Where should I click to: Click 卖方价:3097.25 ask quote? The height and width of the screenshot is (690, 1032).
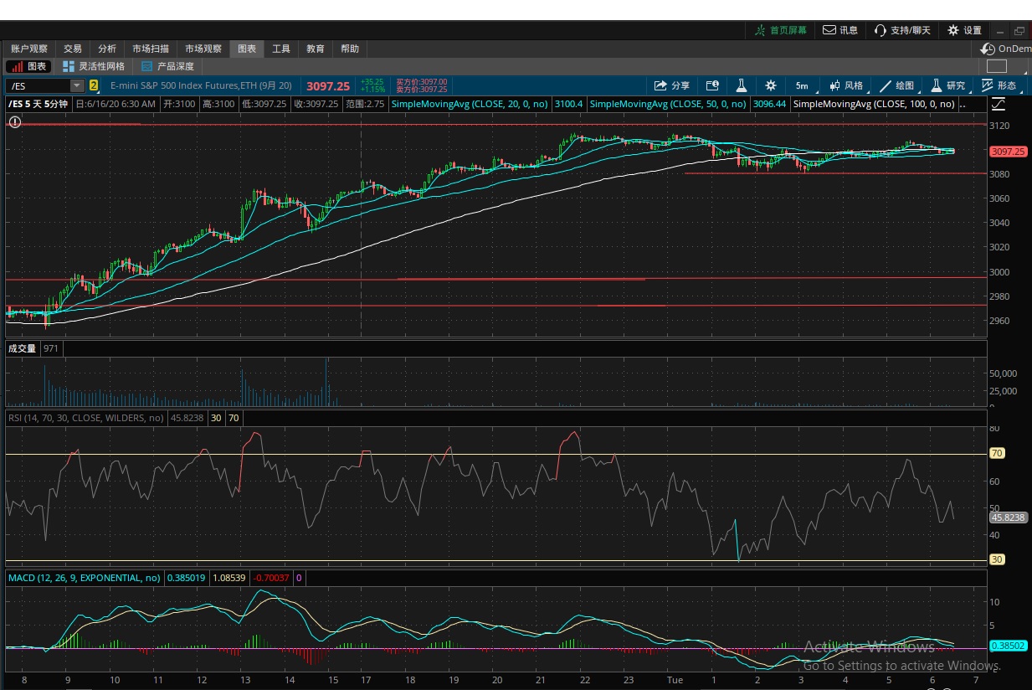coord(422,89)
